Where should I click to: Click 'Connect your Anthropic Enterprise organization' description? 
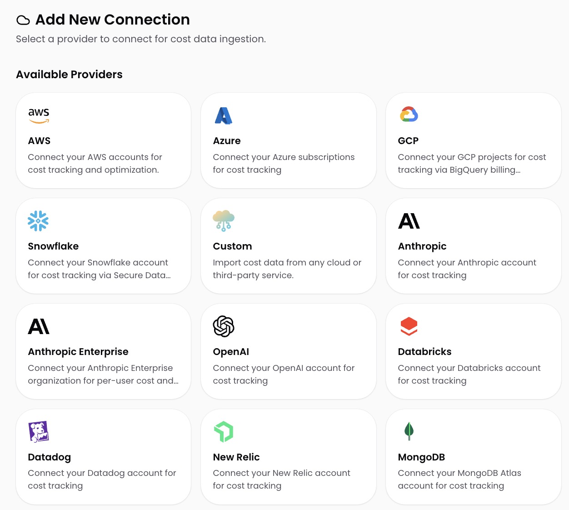103,375
